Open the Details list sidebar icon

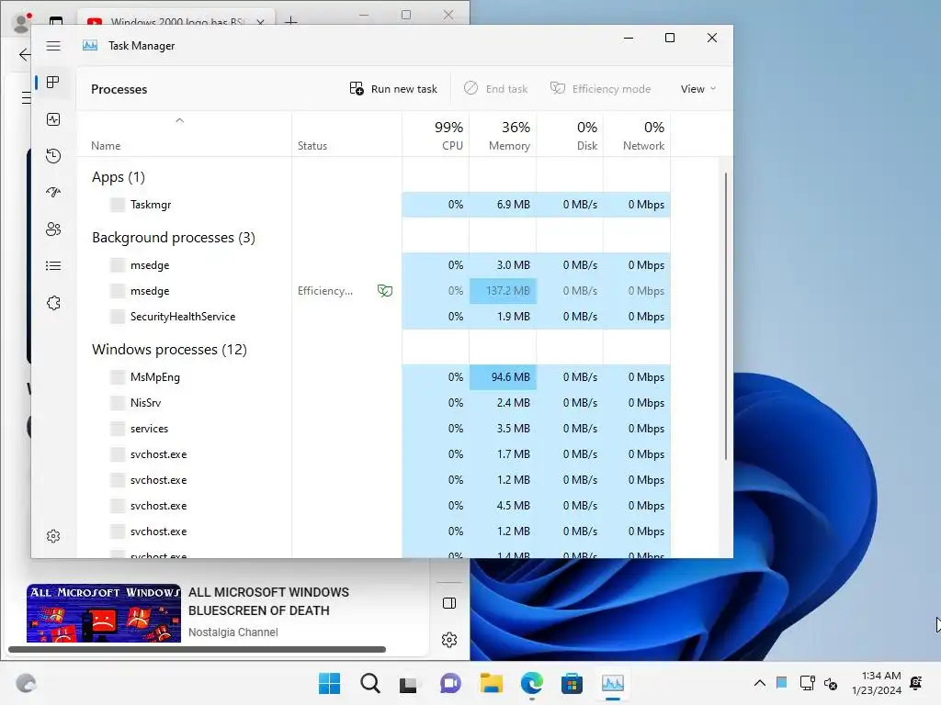pyautogui.click(x=53, y=265)
